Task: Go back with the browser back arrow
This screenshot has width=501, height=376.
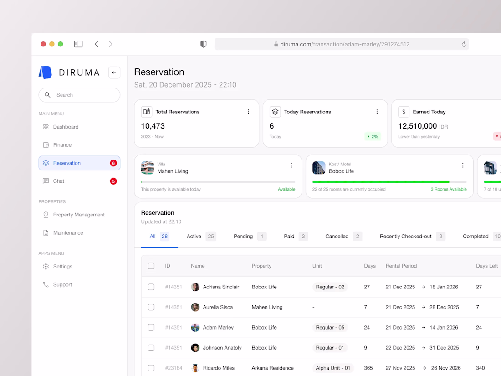Action: point(97,44)
